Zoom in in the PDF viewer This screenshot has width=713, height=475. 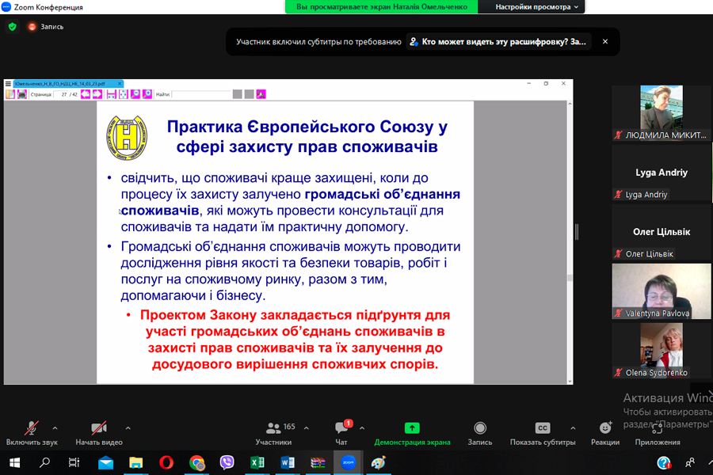[147, 94]
